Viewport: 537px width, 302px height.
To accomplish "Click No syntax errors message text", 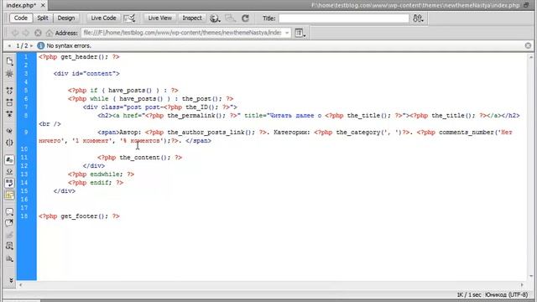I will click(x=69, y=46).
